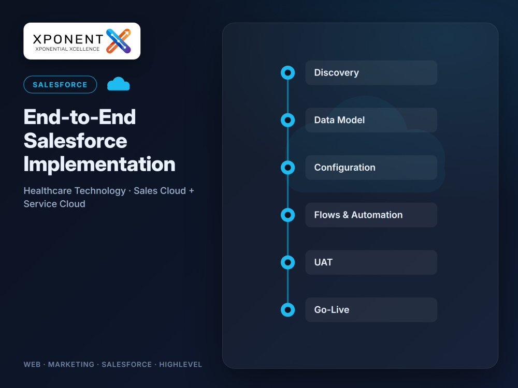Click the WEB · MARKETING · SALESFORCE · HIGHLEVEL footer text
Image resolution: width=518 pixels, height=388 pixels.
pyautogui.click(x=112, y=365)
